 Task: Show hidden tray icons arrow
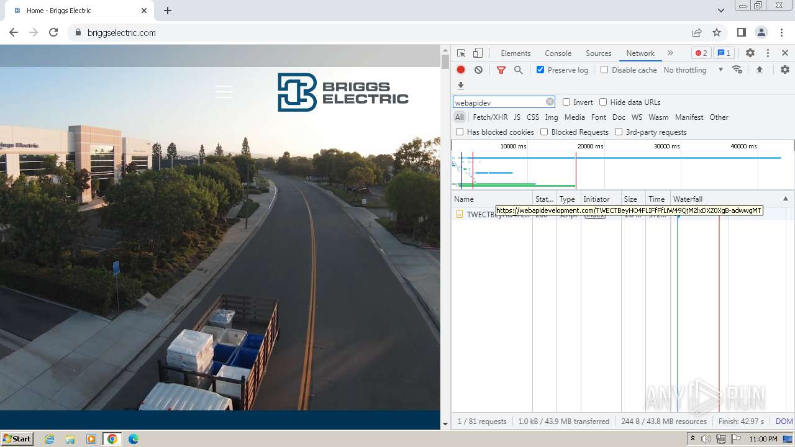coord(693,438)
